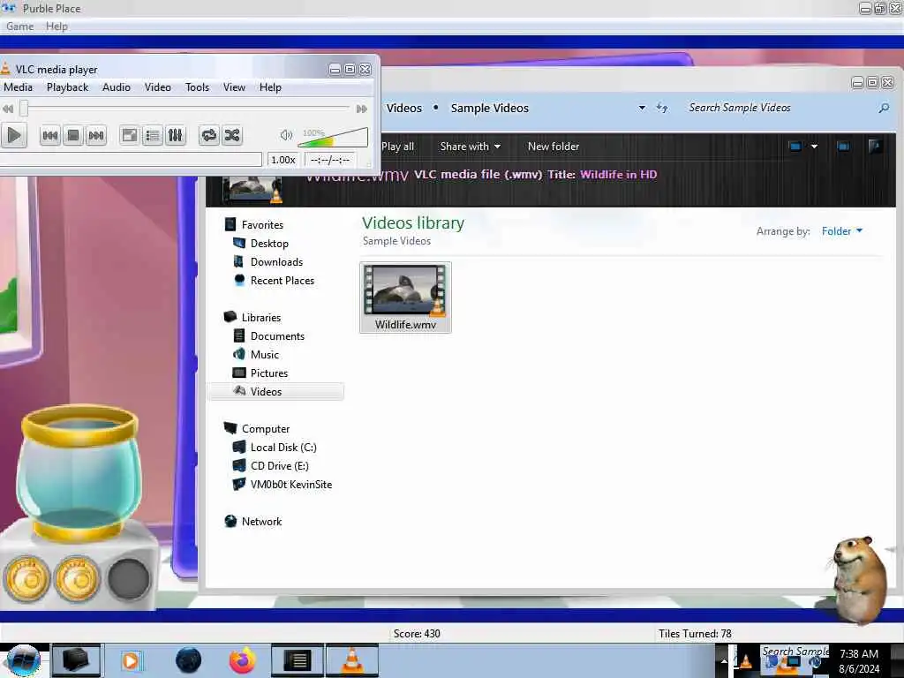
Task: Open the Share with dropdown
Action: click(470, 147)
